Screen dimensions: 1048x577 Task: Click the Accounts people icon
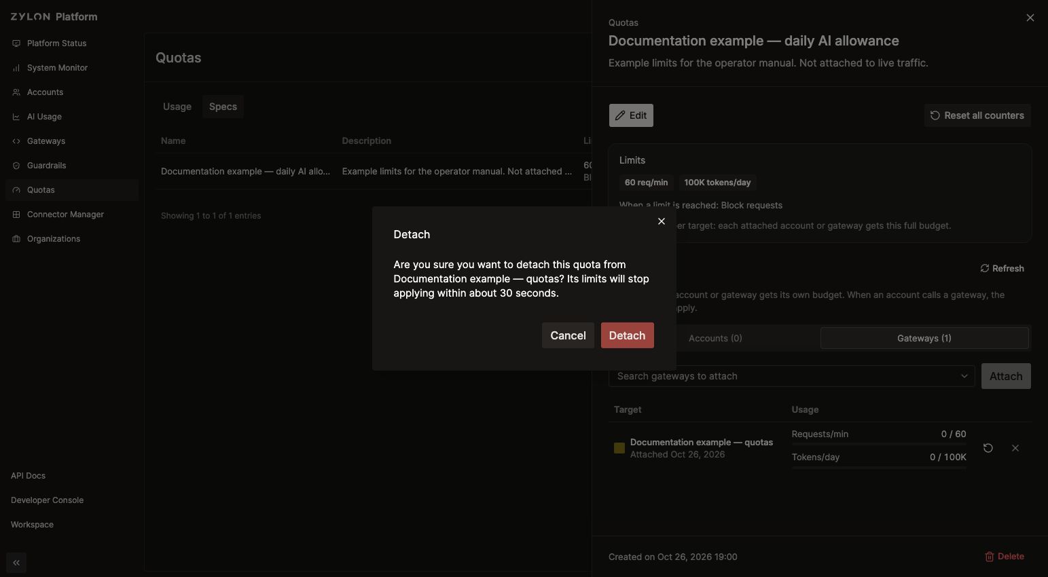[16, 92]
